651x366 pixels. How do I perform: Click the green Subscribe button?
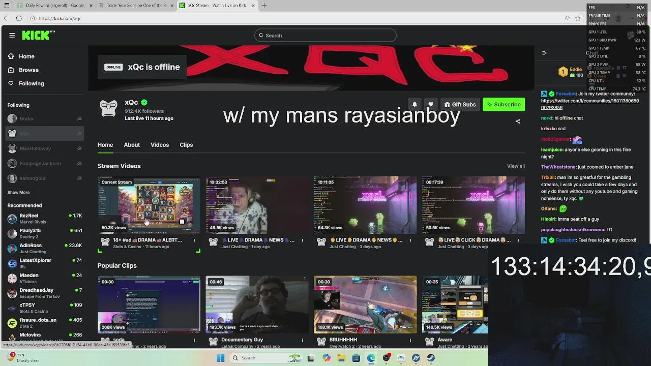pos(504,104)
